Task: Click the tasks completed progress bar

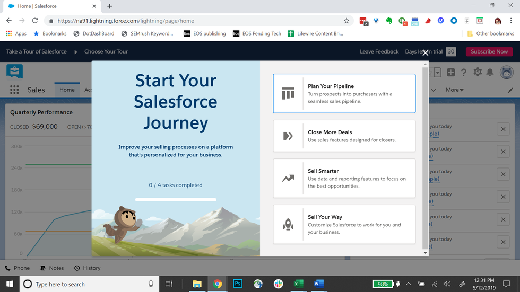Action: tap(176, 200)
